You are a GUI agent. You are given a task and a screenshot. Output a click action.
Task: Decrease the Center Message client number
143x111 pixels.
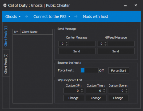point(66,45)
